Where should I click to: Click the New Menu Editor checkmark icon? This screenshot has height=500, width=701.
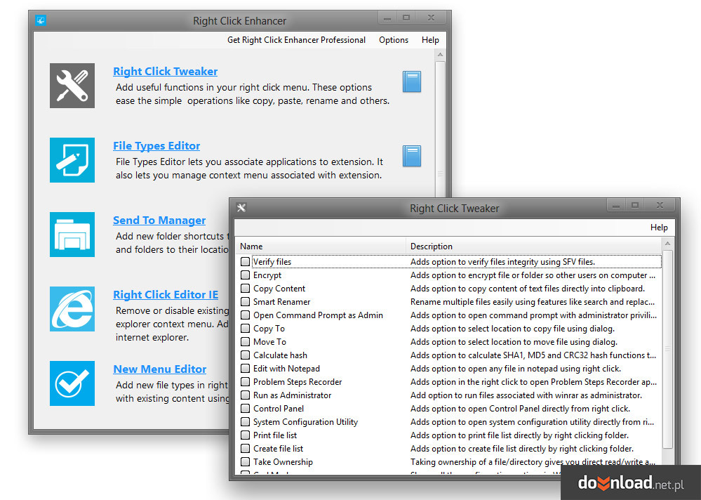coord(72,383)
